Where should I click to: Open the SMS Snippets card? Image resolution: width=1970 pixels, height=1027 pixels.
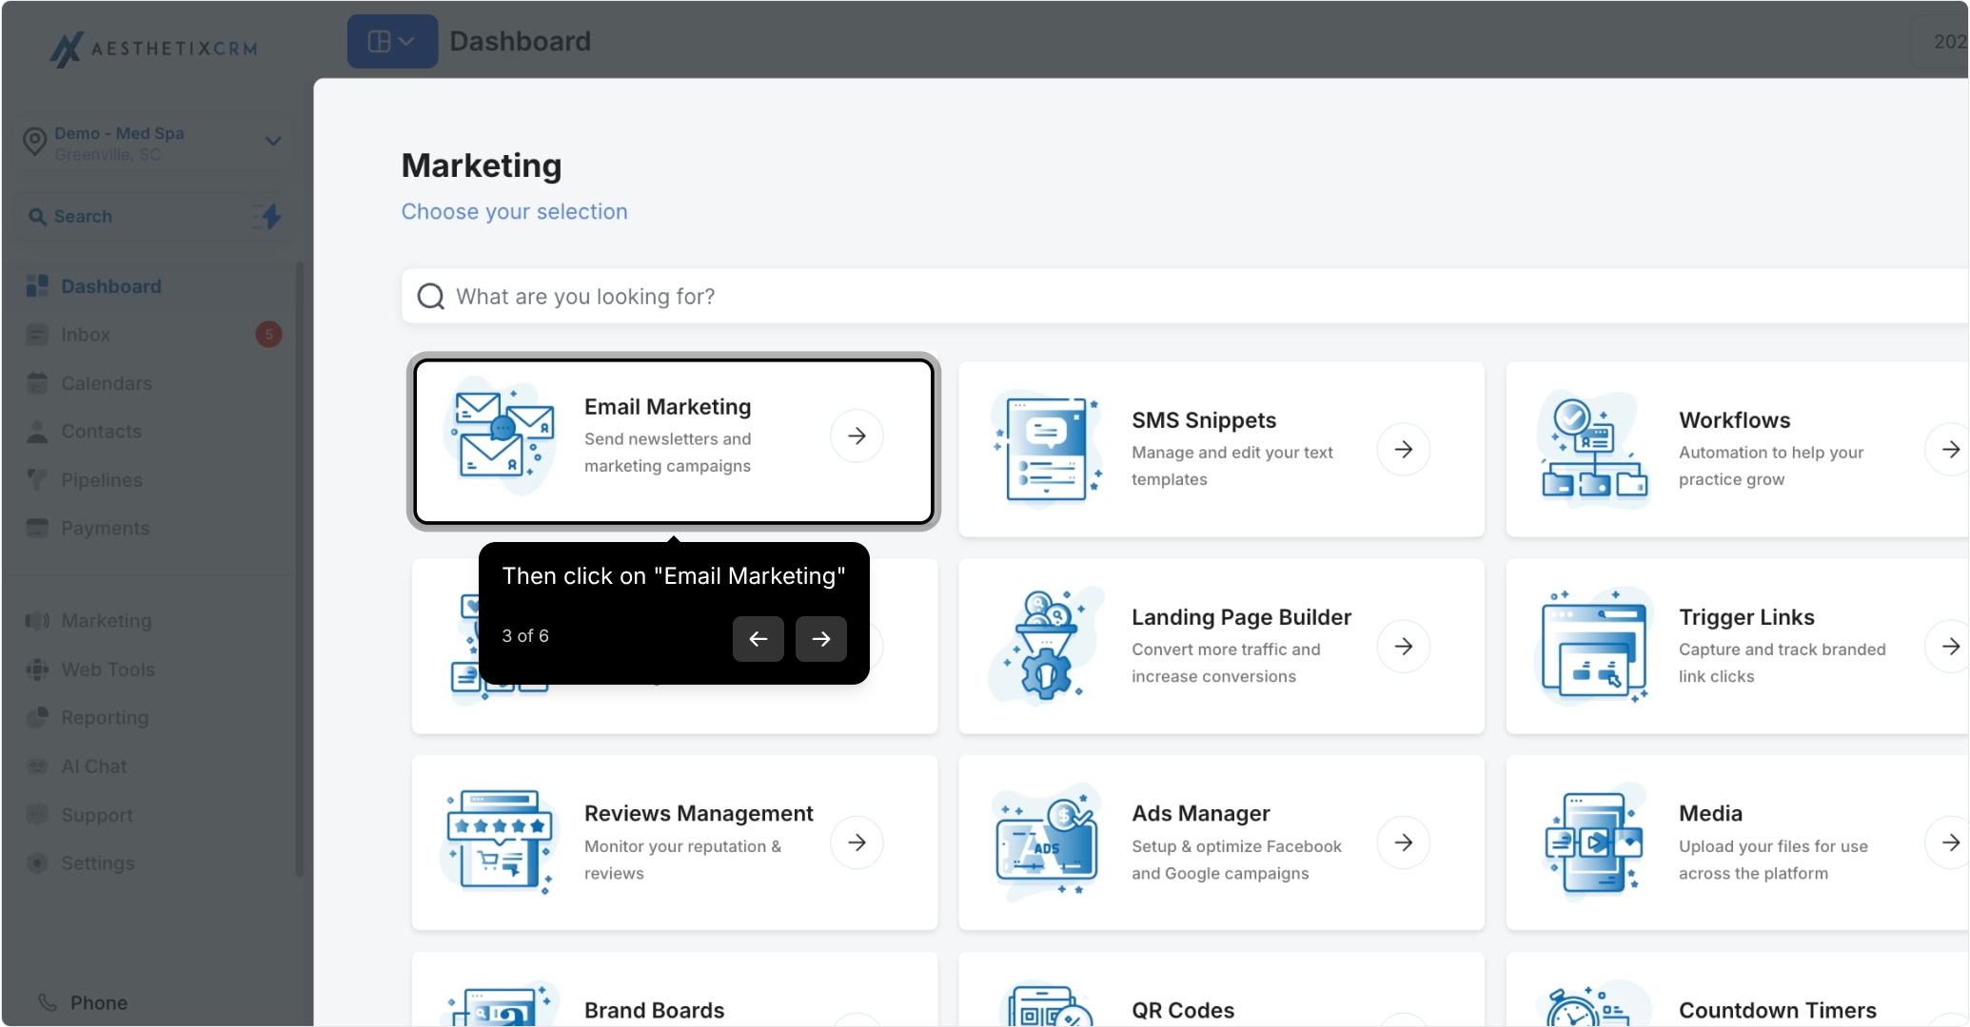tap(1221, 449)
